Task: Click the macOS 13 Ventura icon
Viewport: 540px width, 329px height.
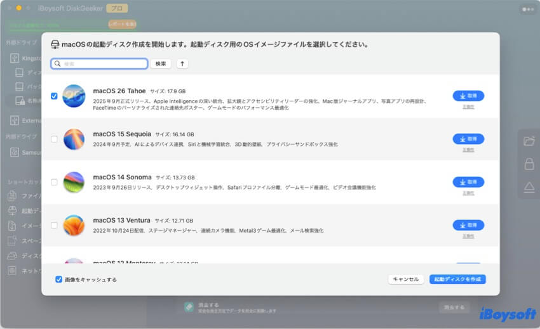Action: click(x=74, y=225)
